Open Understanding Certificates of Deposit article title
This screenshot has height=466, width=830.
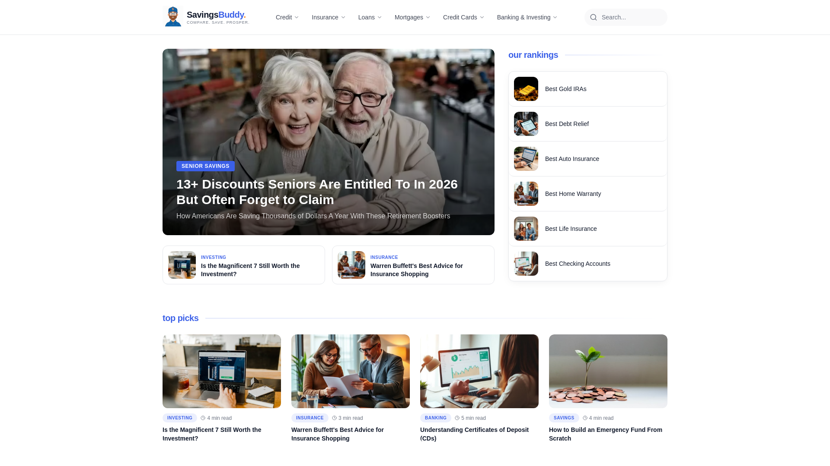[x=474, y=434]
